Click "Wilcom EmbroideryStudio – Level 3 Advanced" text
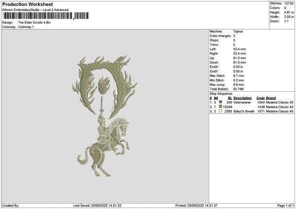This screenshot has width=296, height=209. [x=36, y=10]
